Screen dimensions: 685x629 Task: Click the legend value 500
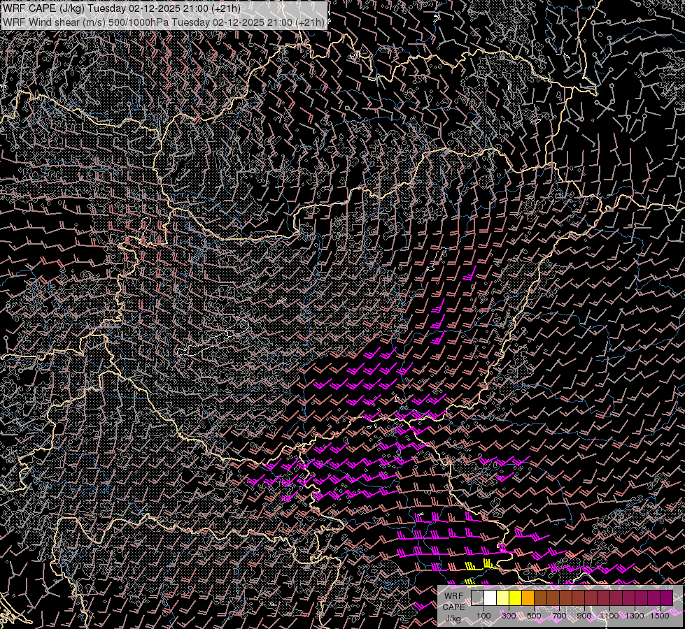click(534, 616)
